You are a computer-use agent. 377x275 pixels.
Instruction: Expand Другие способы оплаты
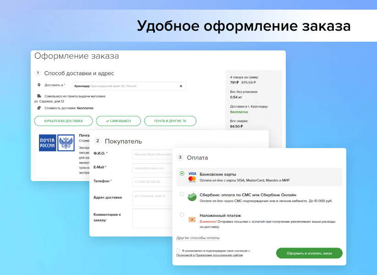coord(198,238)
